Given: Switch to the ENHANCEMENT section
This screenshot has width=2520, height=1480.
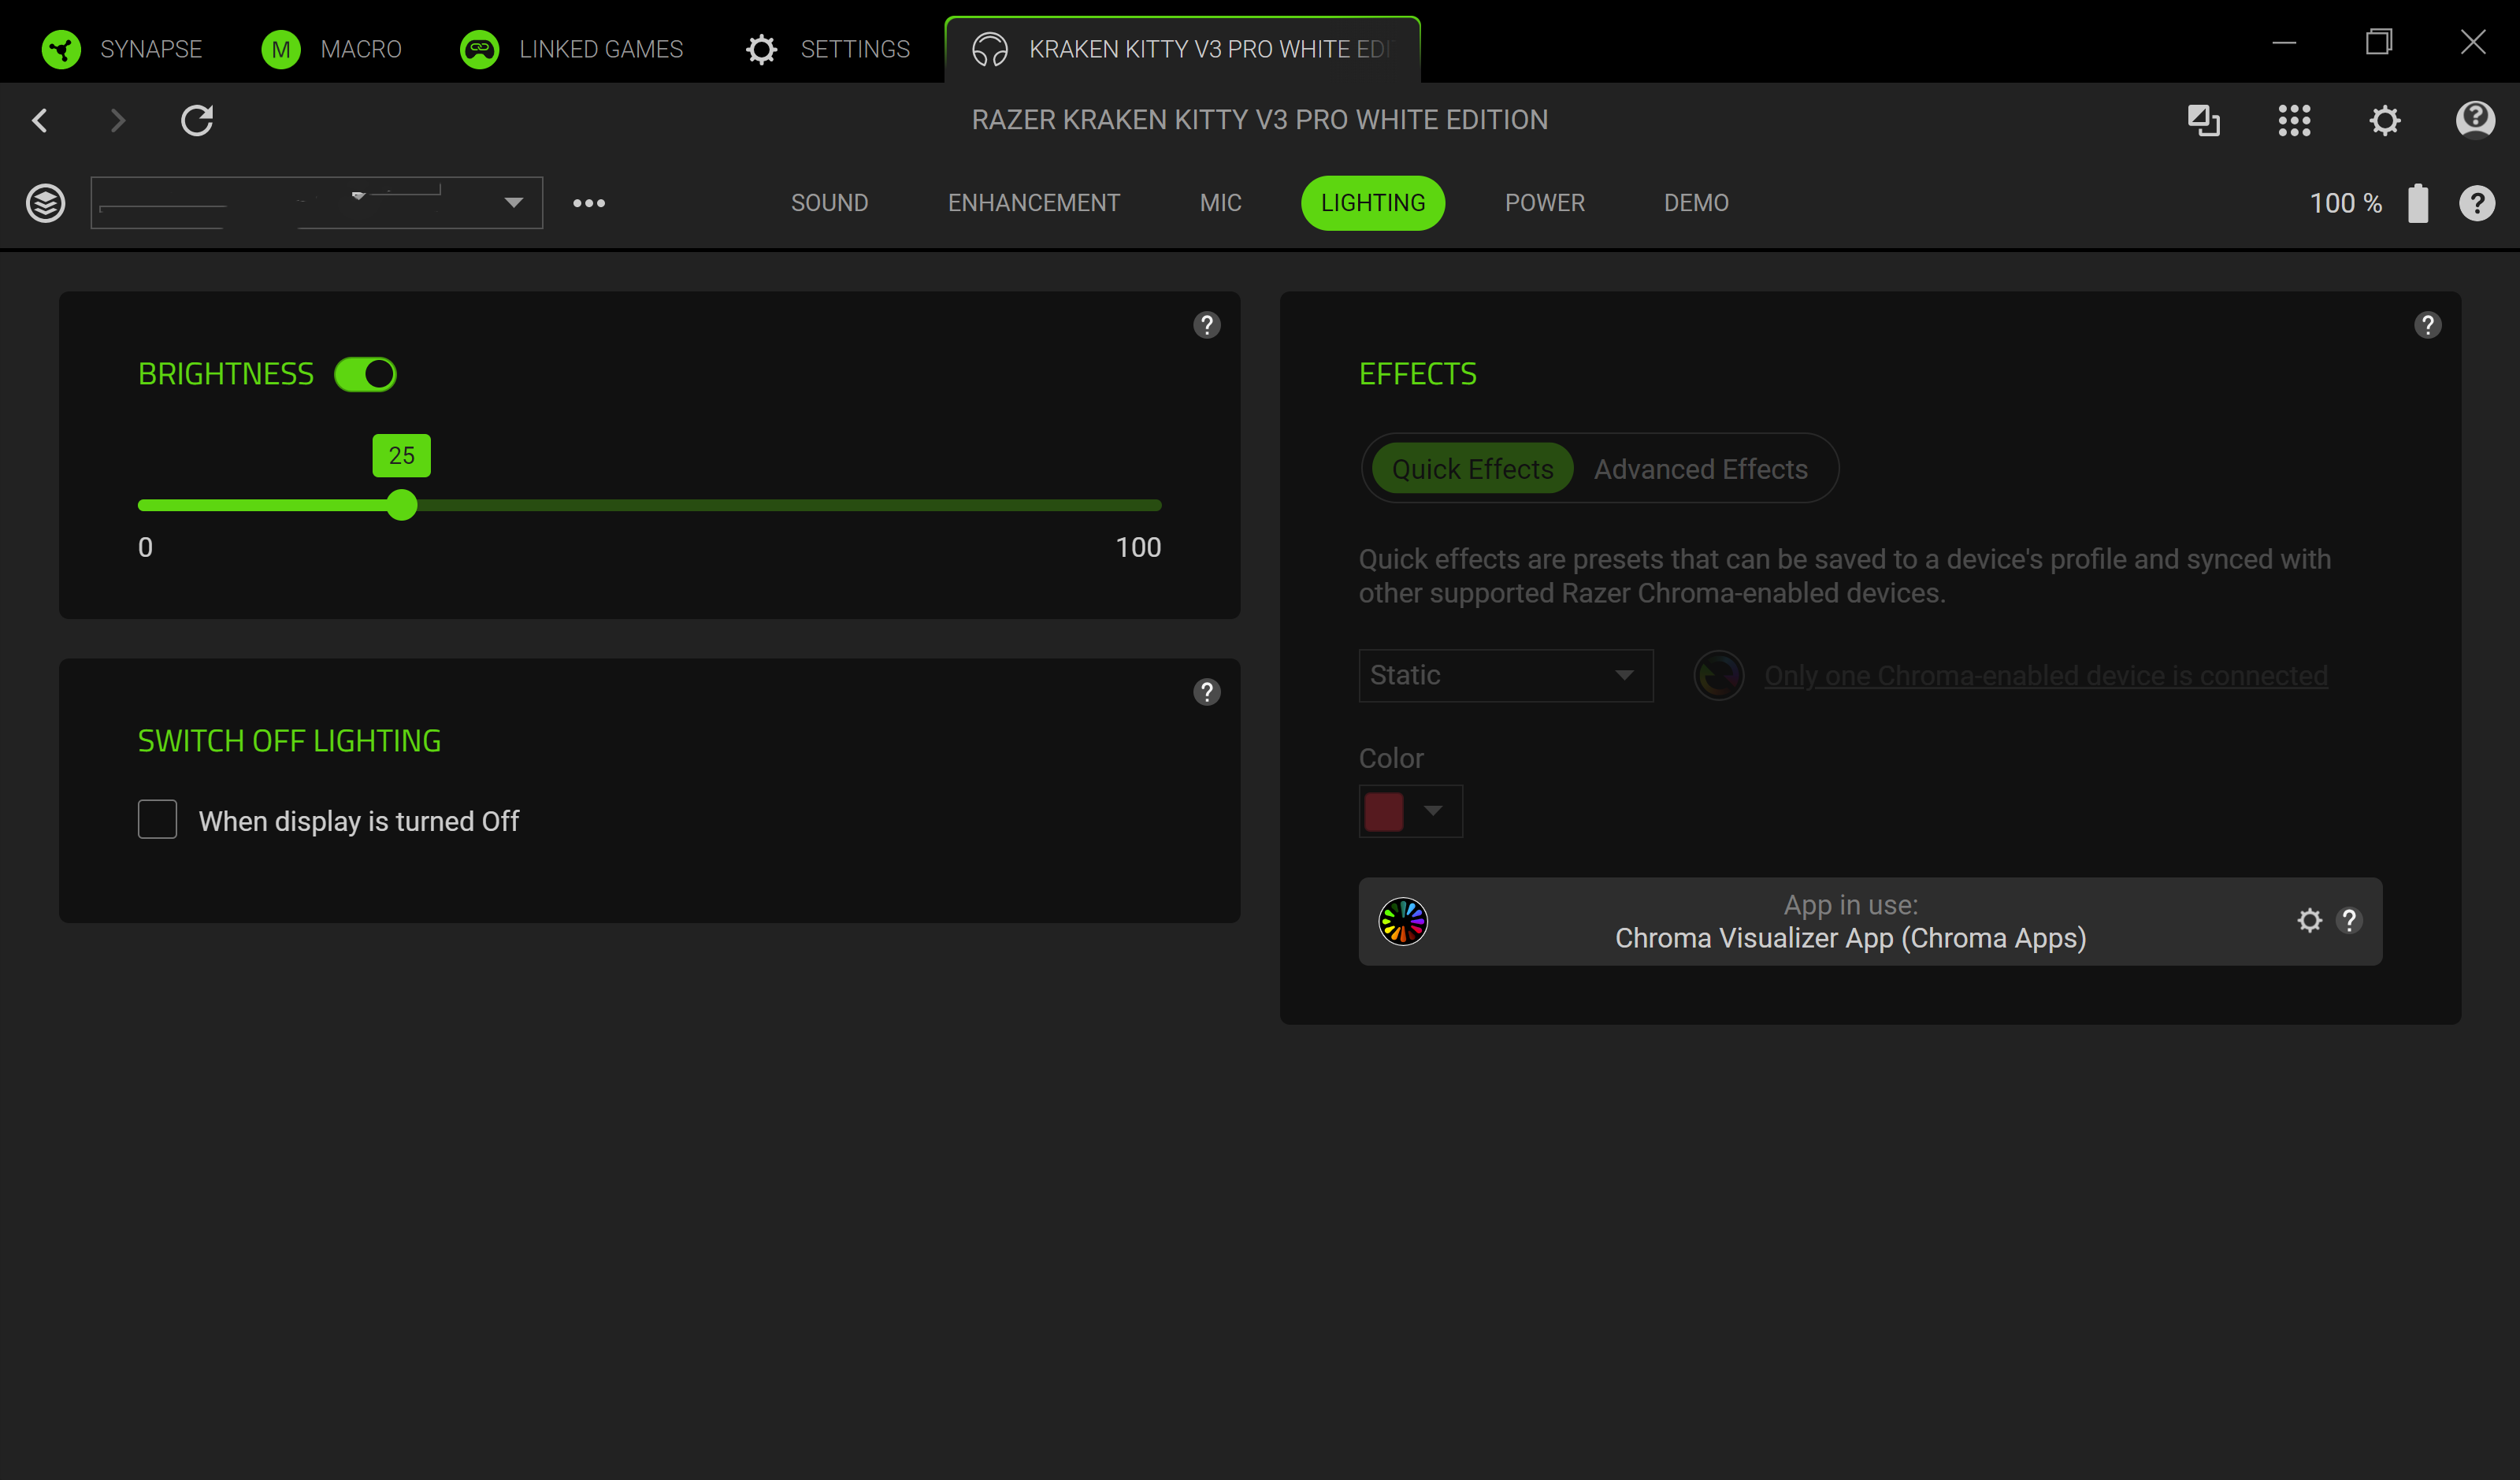Looking at the screenshot, I should pyautogui.click(x=1034, y=203).
